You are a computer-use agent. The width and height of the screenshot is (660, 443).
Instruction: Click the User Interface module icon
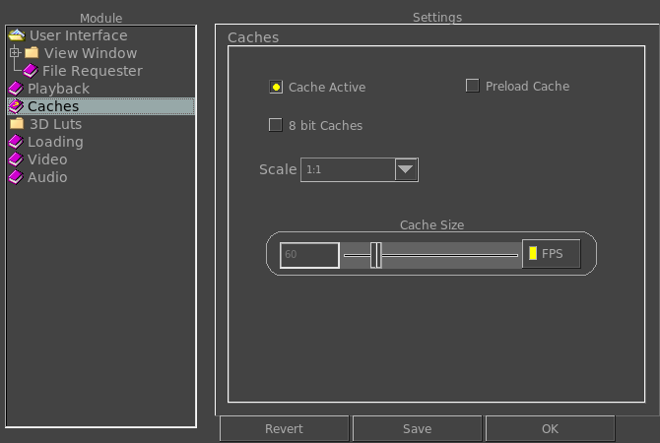coord(17,35)
